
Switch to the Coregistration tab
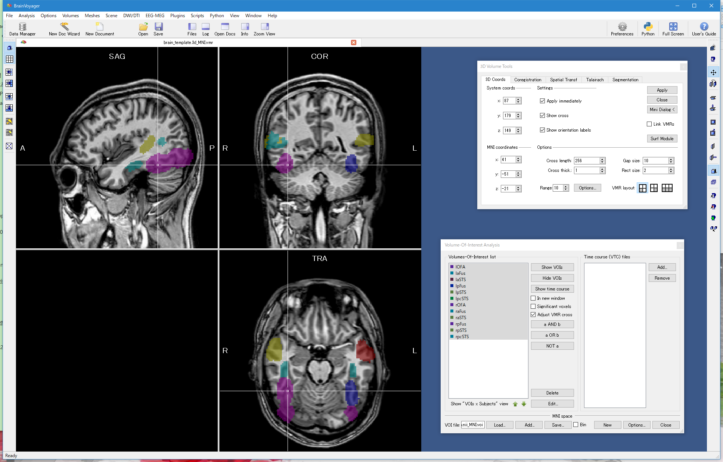pos(528,80)
